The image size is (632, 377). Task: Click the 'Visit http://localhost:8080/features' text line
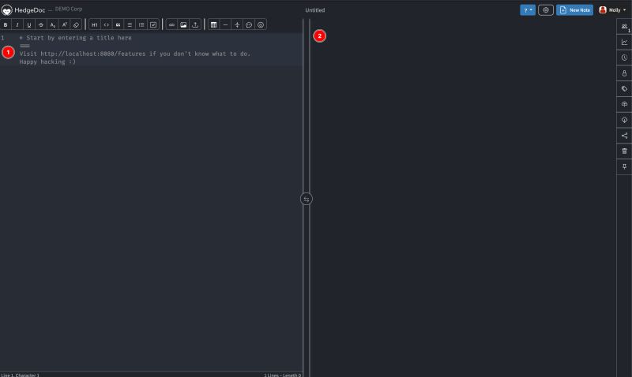click(135, 54)
